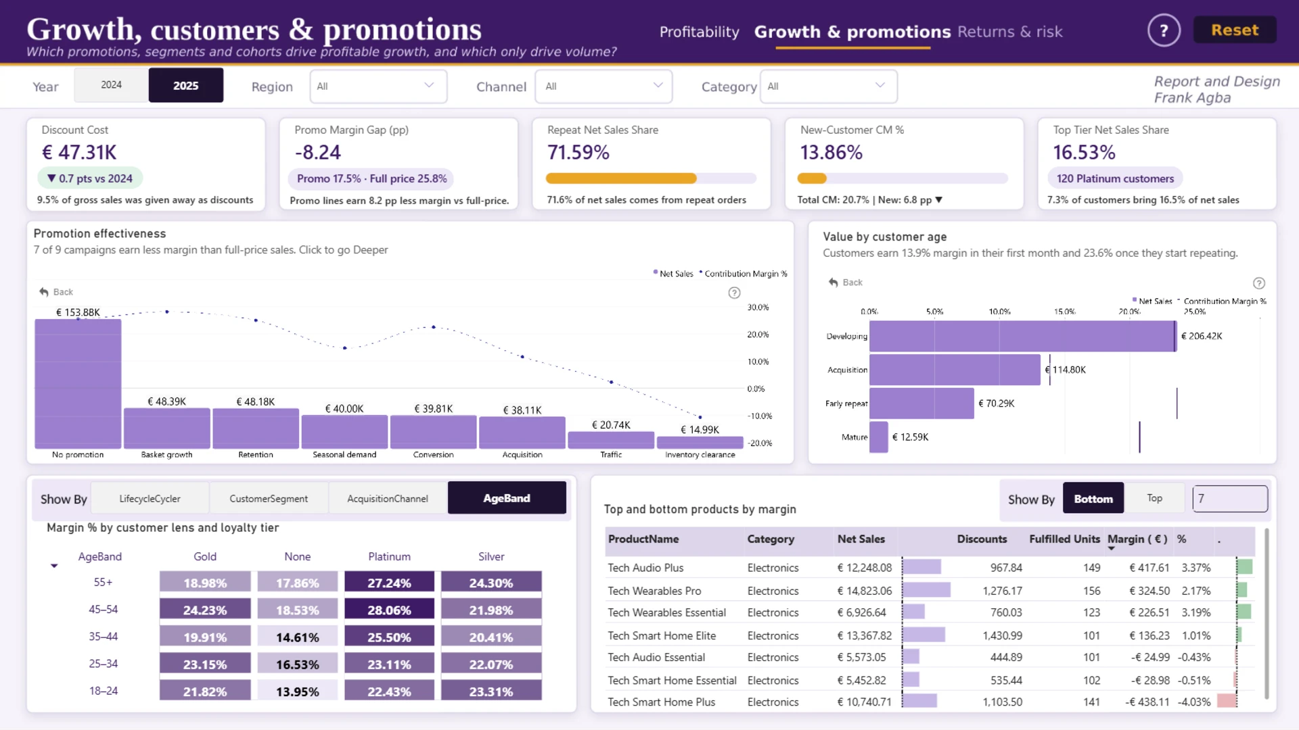
Task: Click the Reset button
Action: tap(1235, 30)
